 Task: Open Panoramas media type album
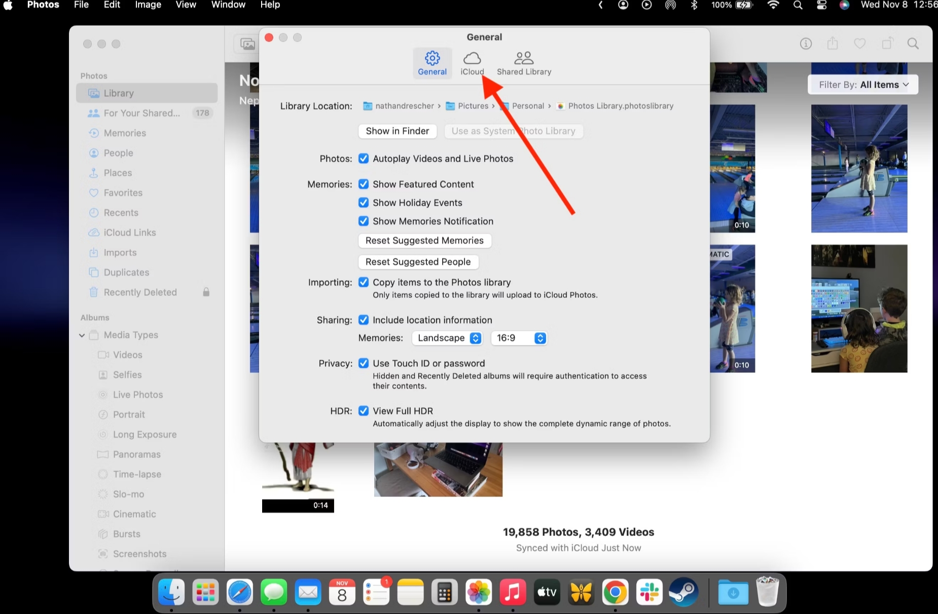[x=147, y=454]
